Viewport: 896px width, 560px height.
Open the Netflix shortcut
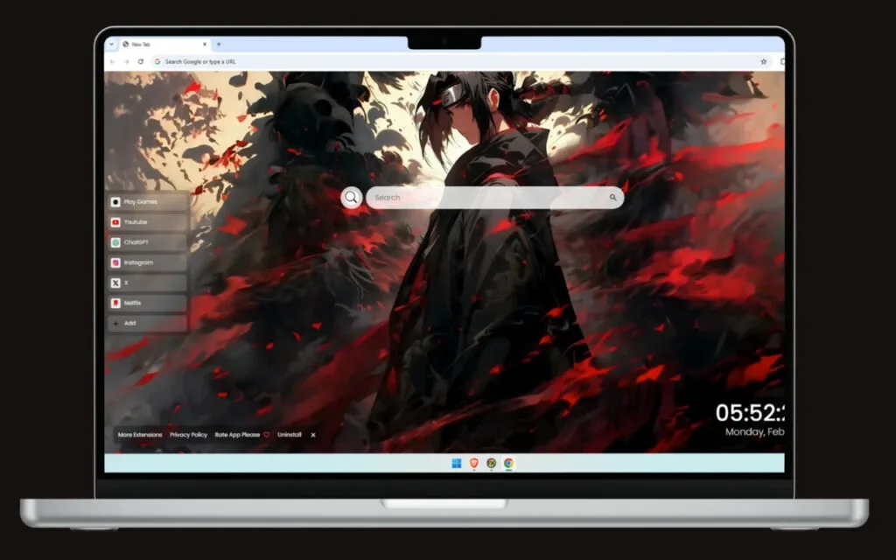pyautogui.click(x=147, y=303)
